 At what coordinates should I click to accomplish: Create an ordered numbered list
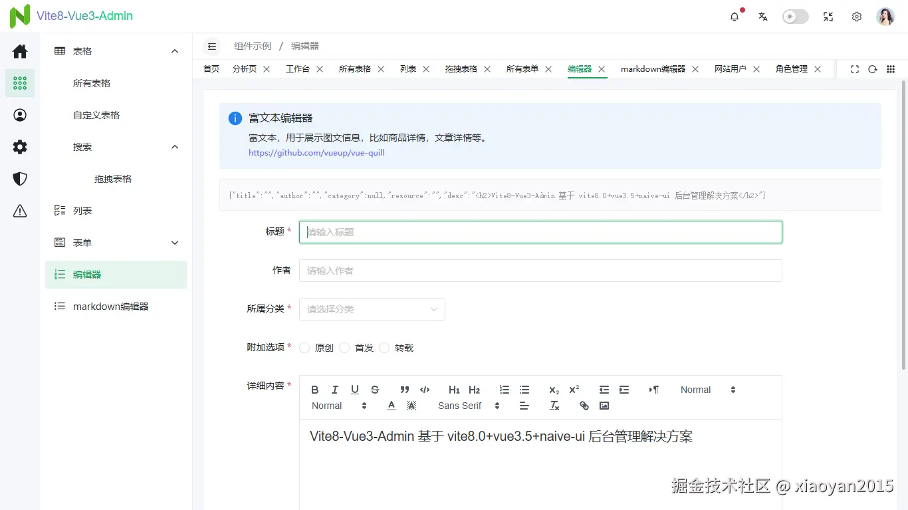click(505, 390)
